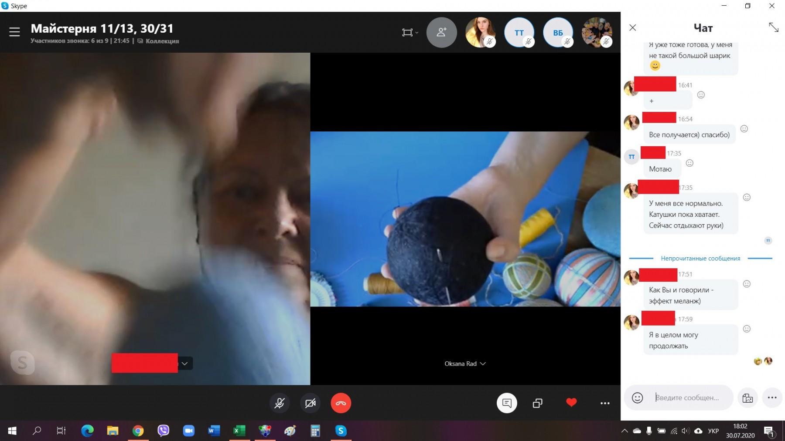The image size is (785, 441).
Task: Click the add participant icon
Action: (x=441, y=32)
